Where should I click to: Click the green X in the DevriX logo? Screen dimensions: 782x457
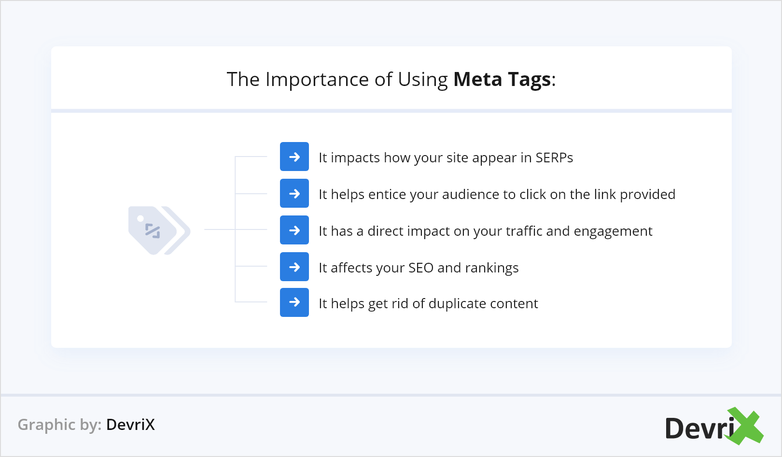(745, 425)
